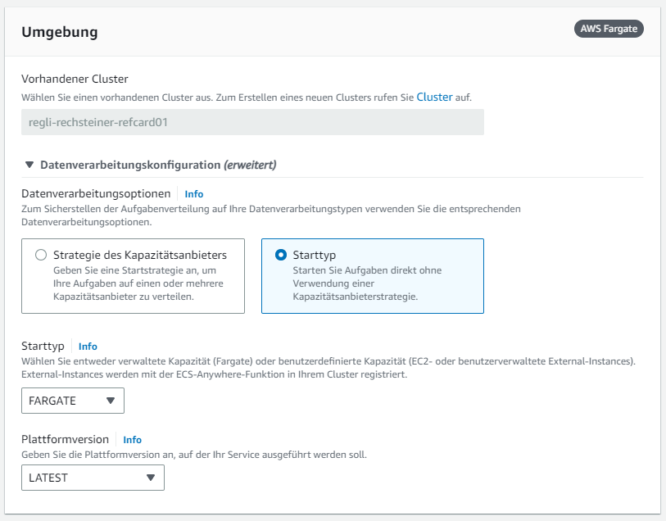Screen dimensions: 666x521
Task: Click the arrow icon in FARGATE dropdown
Action: [x=111, y=401]
